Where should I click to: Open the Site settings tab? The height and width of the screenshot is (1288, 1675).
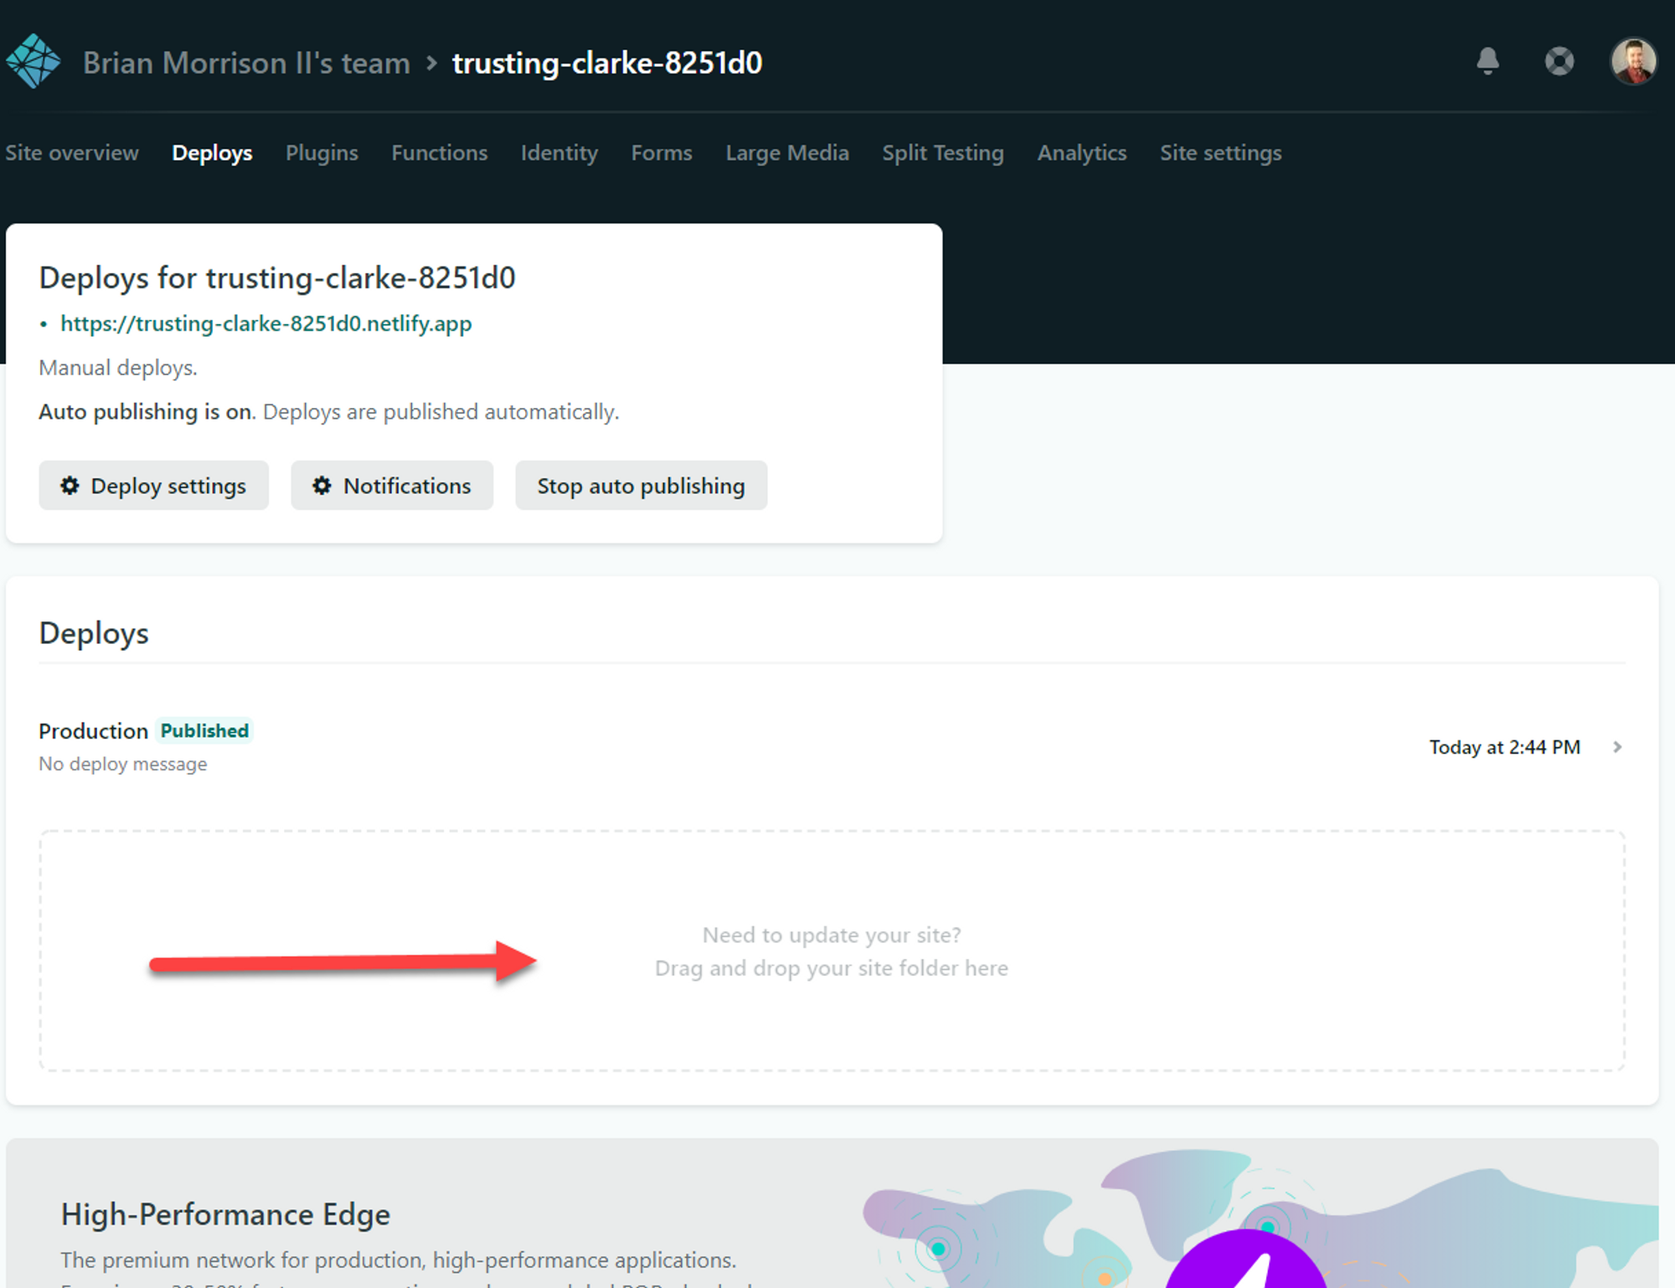tap(1221, 153)
